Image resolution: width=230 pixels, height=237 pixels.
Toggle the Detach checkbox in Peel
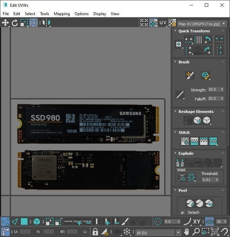pyautogui.click(x=183, y=213)
